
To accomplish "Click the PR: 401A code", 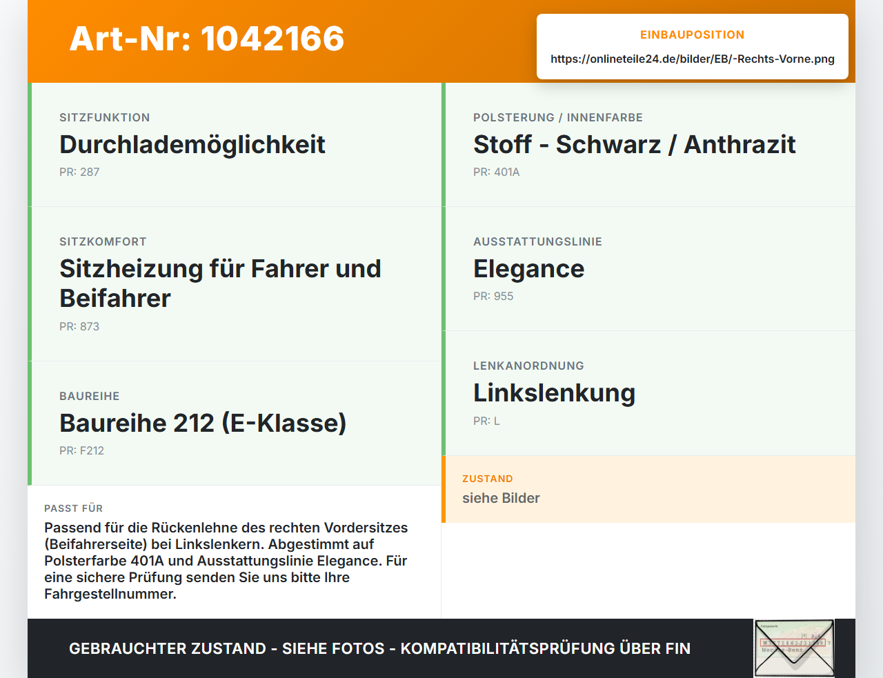I will tap(497, 172).
